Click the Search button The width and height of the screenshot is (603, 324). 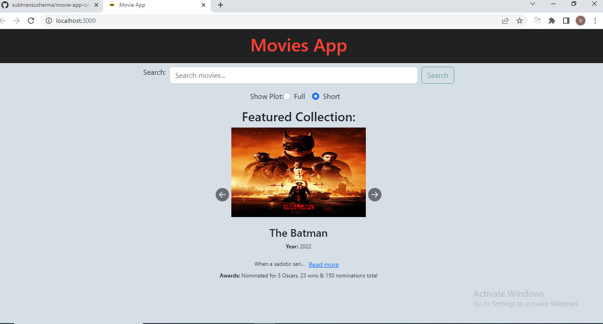[437, 75]
